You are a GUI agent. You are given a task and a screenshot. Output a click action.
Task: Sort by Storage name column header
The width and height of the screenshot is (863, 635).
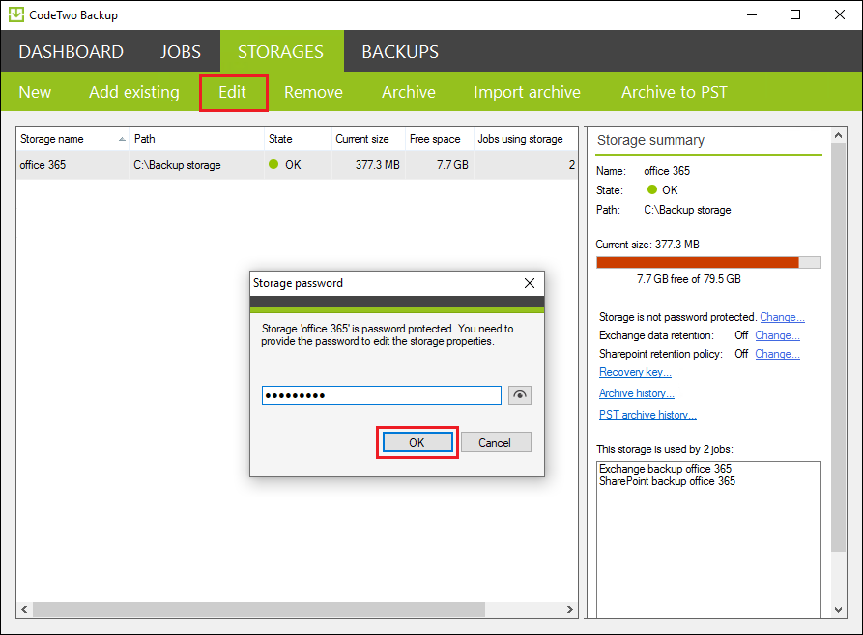pos(73,139)
